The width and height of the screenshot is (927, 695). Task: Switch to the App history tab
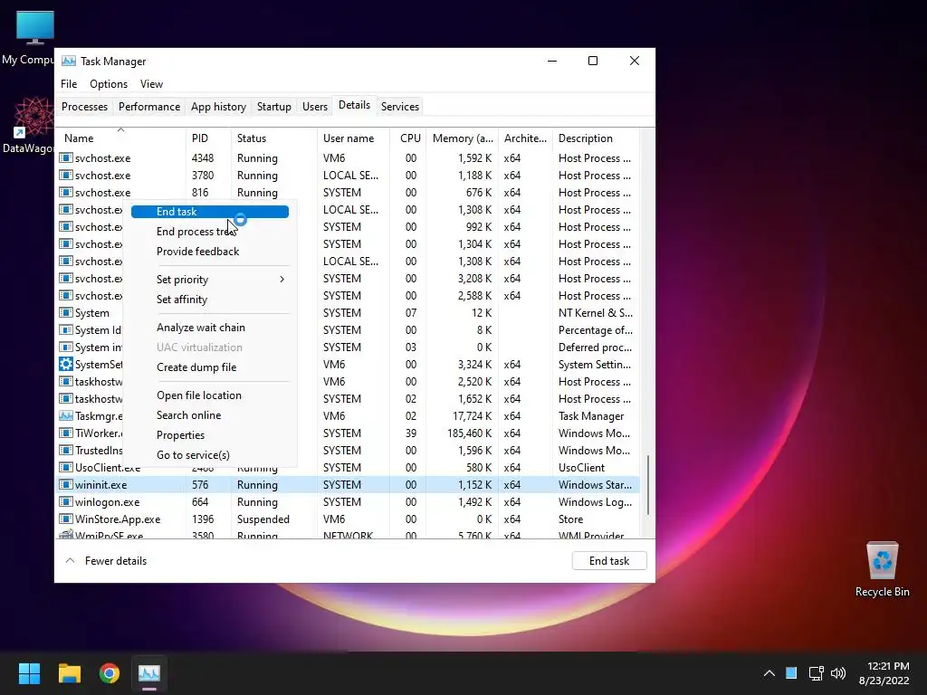[x=218, y=107]
